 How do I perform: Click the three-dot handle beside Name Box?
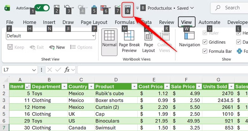tap(42, 70)
